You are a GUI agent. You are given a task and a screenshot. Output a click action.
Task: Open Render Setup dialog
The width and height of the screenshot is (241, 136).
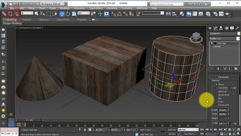coord(215,14)
